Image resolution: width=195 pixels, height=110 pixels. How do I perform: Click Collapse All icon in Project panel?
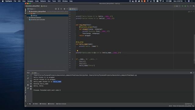(x=61, y=9)
